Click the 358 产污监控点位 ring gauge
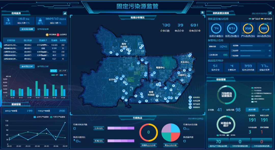Screen dimensions: 275x150 coord(248,29)
